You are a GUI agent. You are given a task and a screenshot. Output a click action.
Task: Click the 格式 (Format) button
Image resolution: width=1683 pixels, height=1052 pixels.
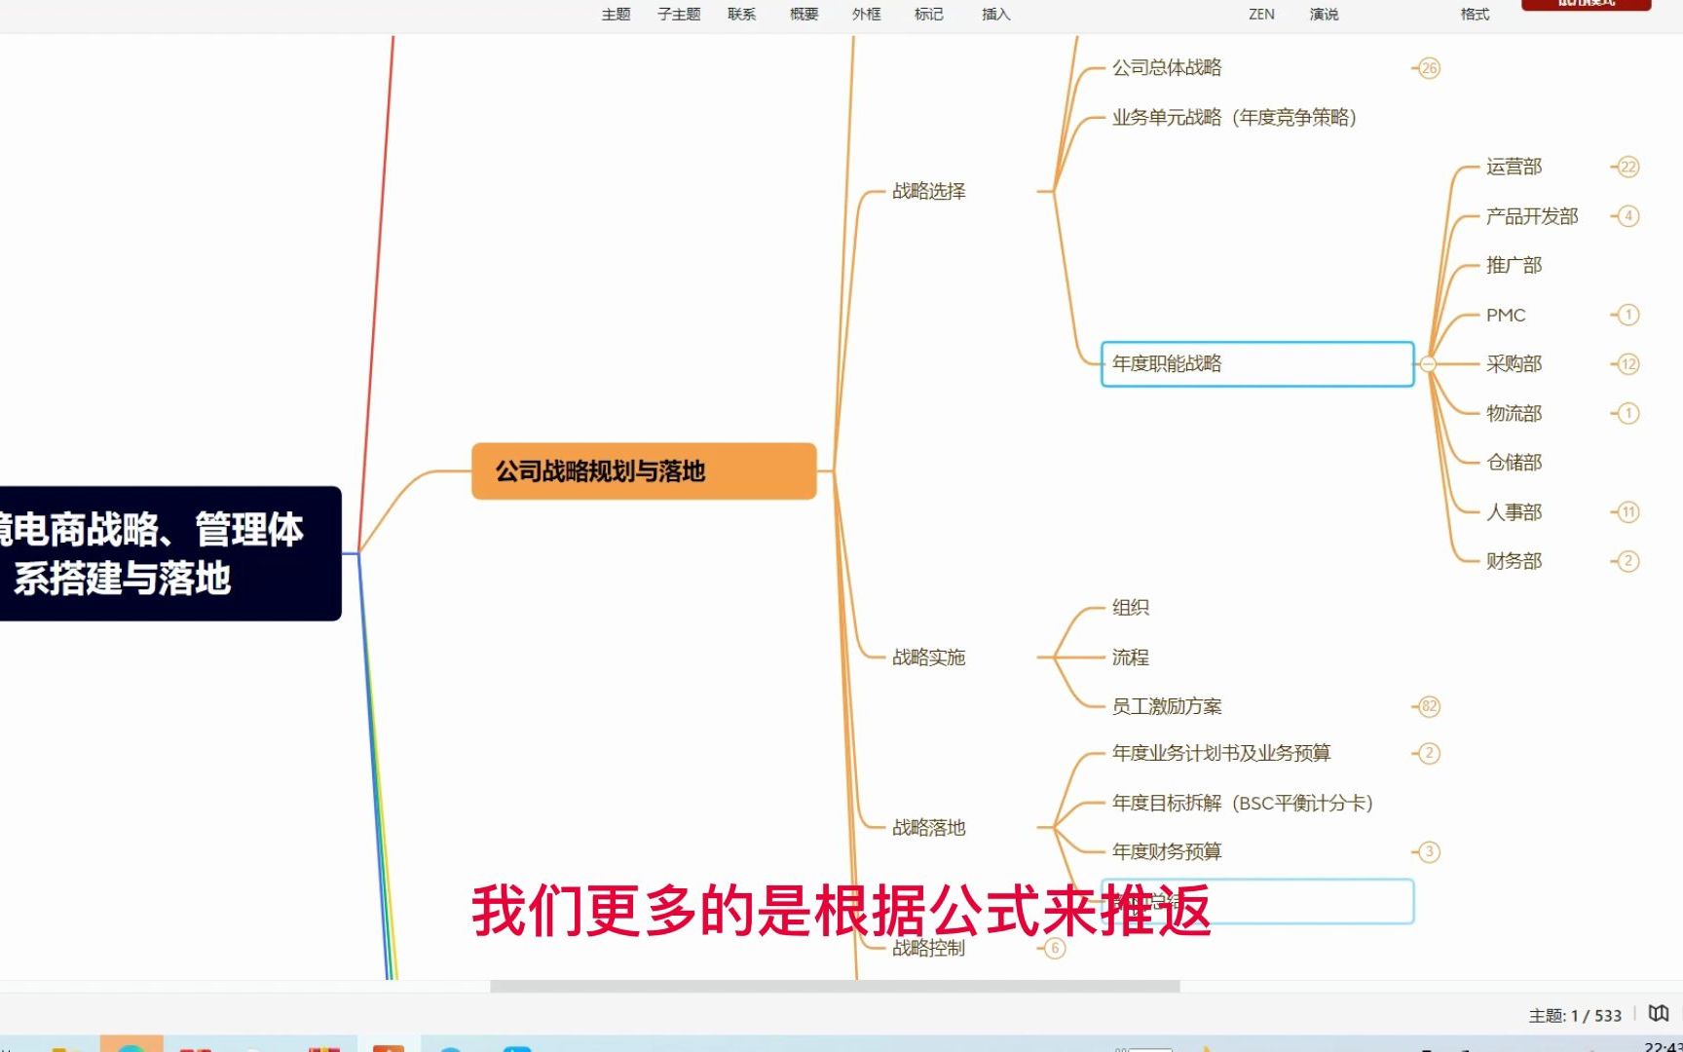coord(1474,14)
